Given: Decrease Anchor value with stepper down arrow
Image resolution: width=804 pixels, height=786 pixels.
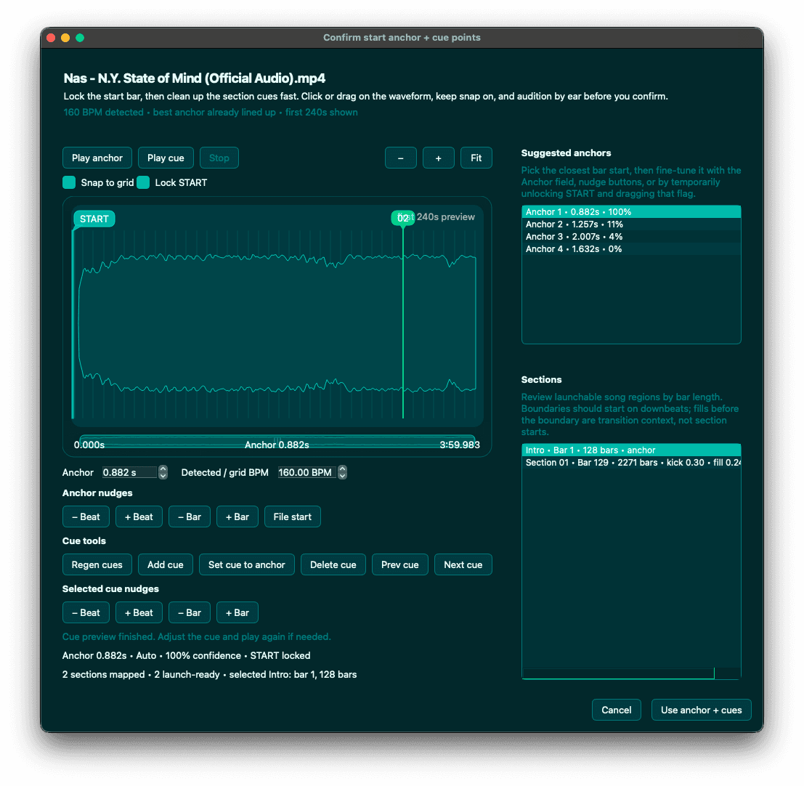Looking at the screenshot, I should tap(163, 476).
